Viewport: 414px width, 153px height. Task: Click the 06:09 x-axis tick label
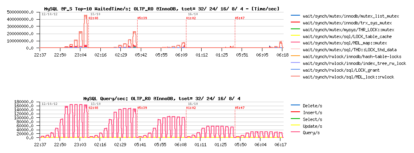(181, 55)
